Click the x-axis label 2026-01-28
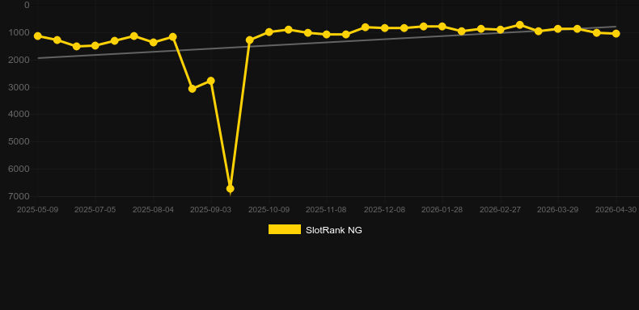This screenshot has width=639, height=310. 442,210
